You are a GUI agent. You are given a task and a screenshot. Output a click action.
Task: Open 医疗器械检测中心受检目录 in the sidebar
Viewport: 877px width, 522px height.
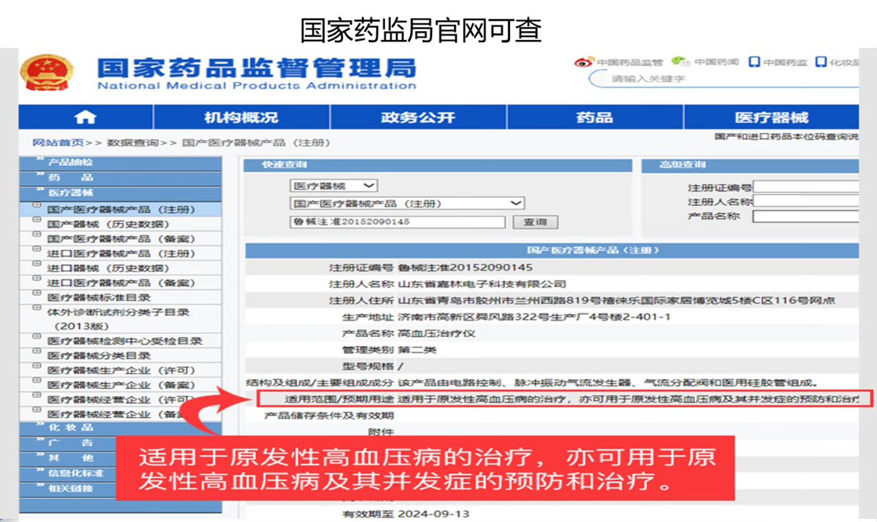pos(125,342)
